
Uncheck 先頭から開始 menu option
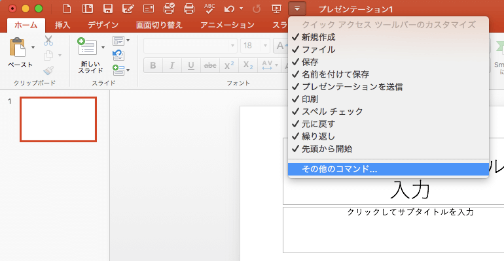pos(388,149)
